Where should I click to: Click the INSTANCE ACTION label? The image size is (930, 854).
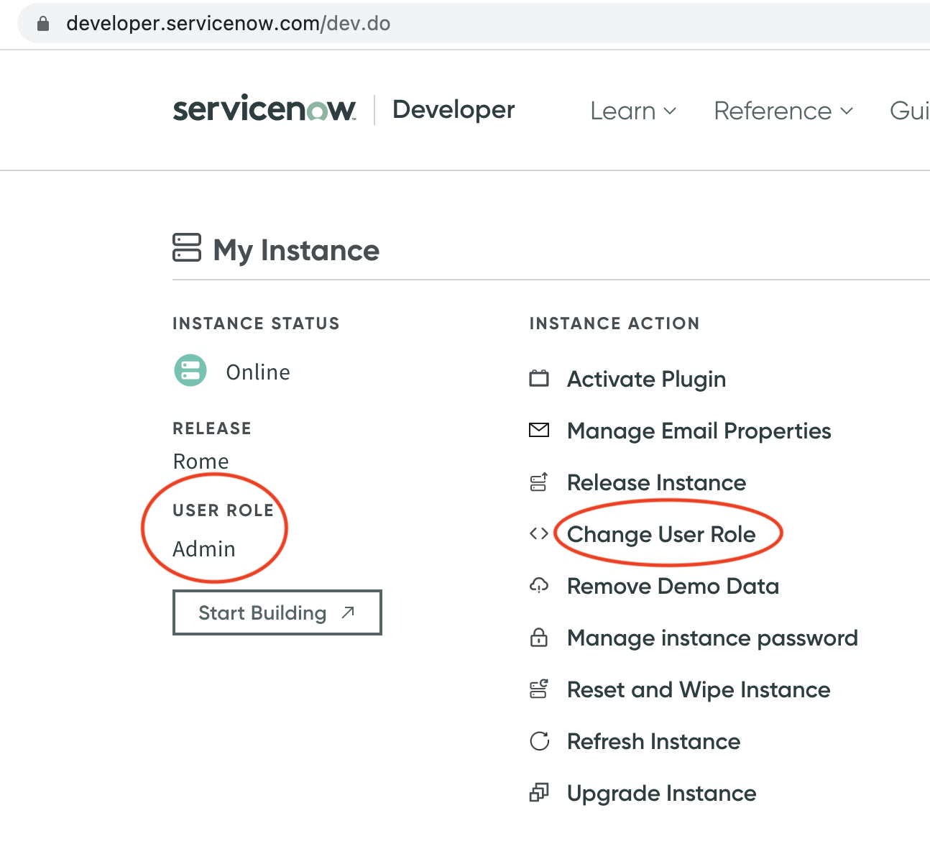pyautogui.click(x=614, y=323)
